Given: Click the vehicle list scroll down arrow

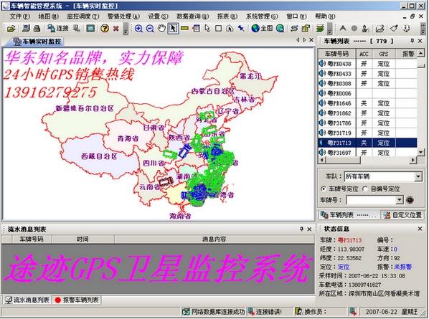Looking at the screenshot, I should [421, 152].
